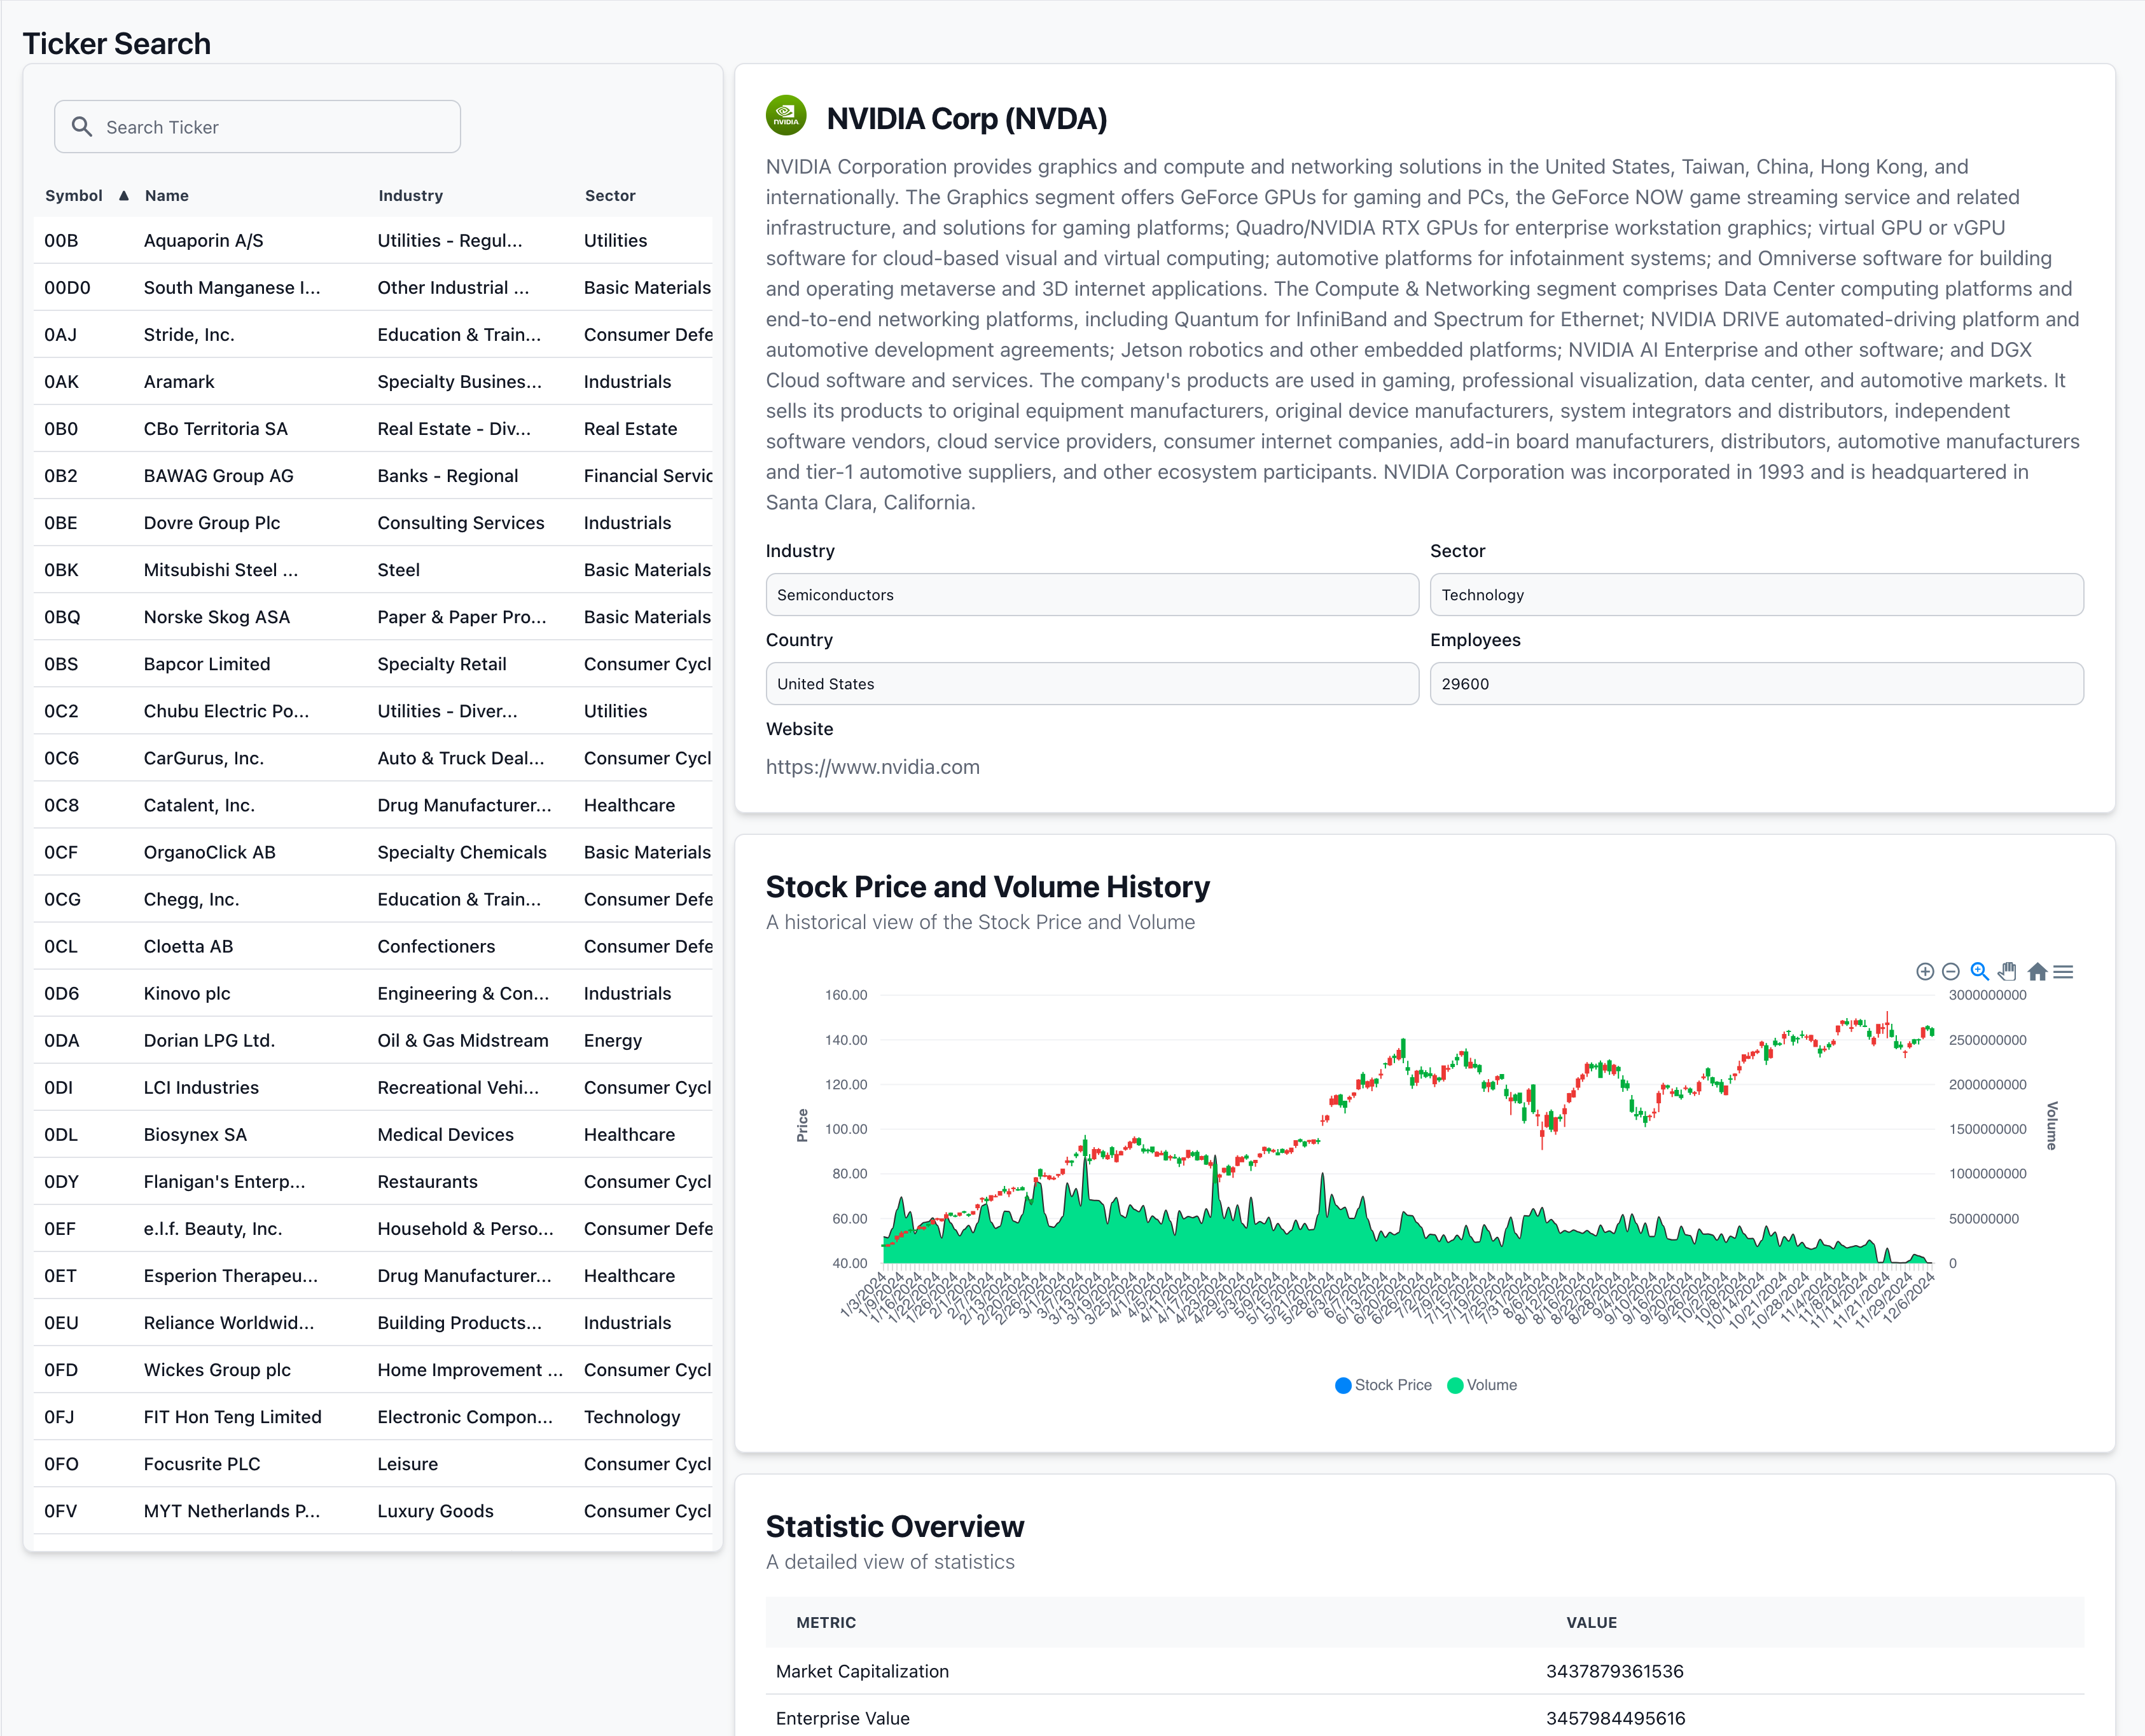Screen dimensions: 2145x1736
Task: Select the chart panning hand tool
Action: pyautogui.click(x=2007, y=971)
